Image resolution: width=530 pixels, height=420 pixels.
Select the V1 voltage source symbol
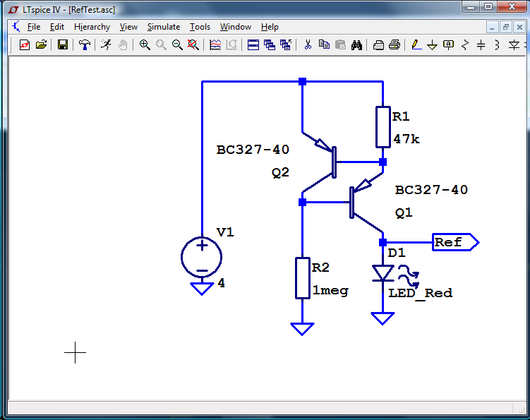click(x=202, y=257)
